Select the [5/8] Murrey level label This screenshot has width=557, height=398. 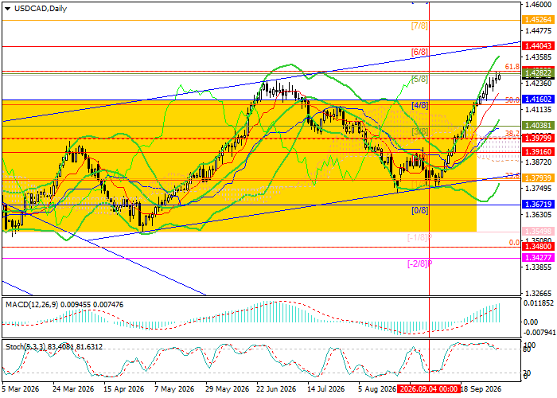[x=419, y=79]
